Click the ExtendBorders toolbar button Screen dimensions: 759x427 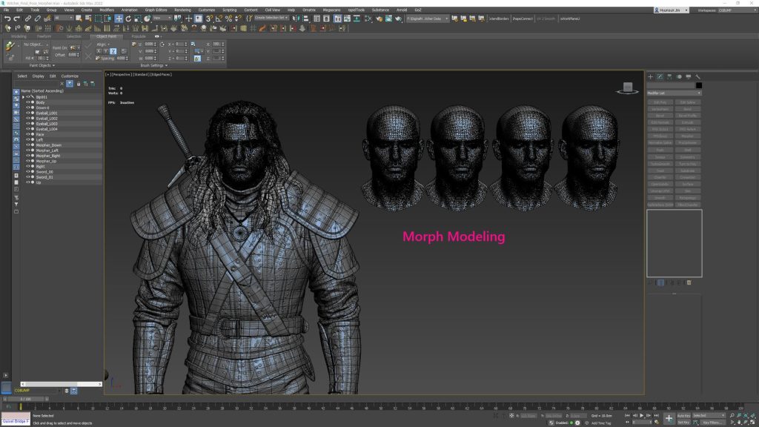499,19
